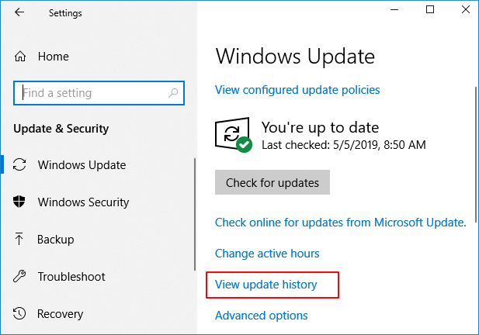Click Change active hours link
This screenshot has height=335, width=479.
267,254
